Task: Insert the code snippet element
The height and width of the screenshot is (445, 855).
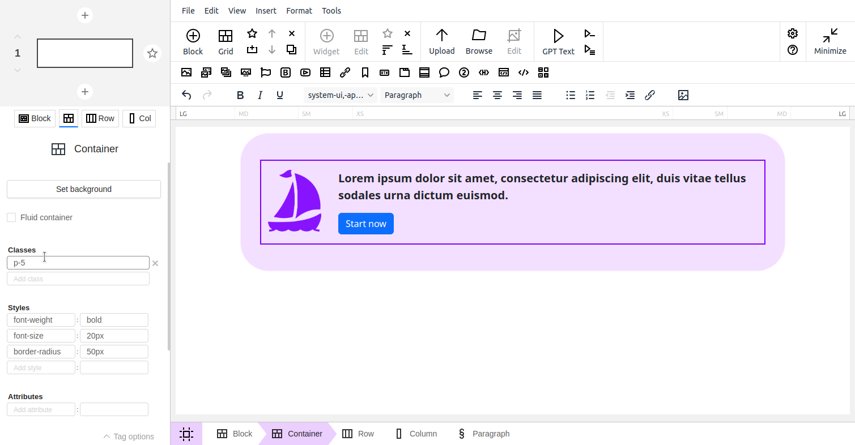Action: (523, 72)
